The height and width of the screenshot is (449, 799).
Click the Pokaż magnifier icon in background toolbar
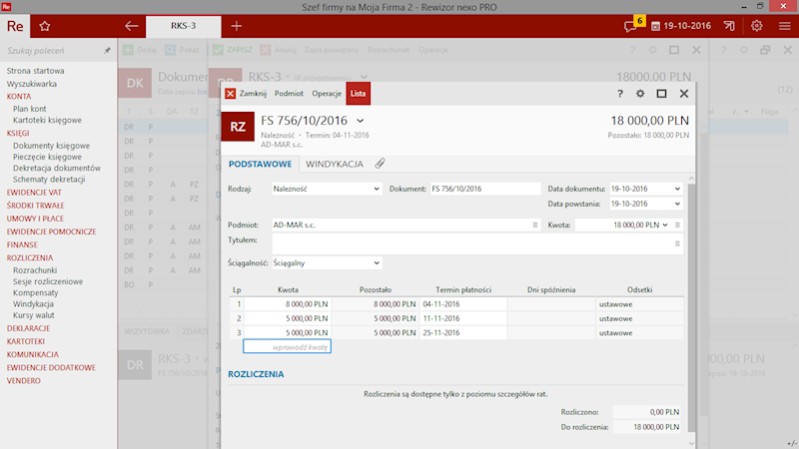[170, 50]
